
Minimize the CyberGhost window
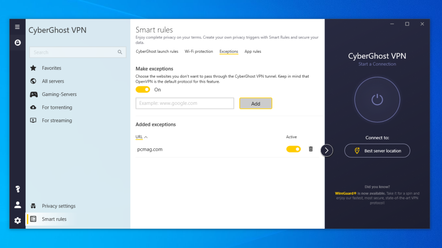click(x=392, y=24)
